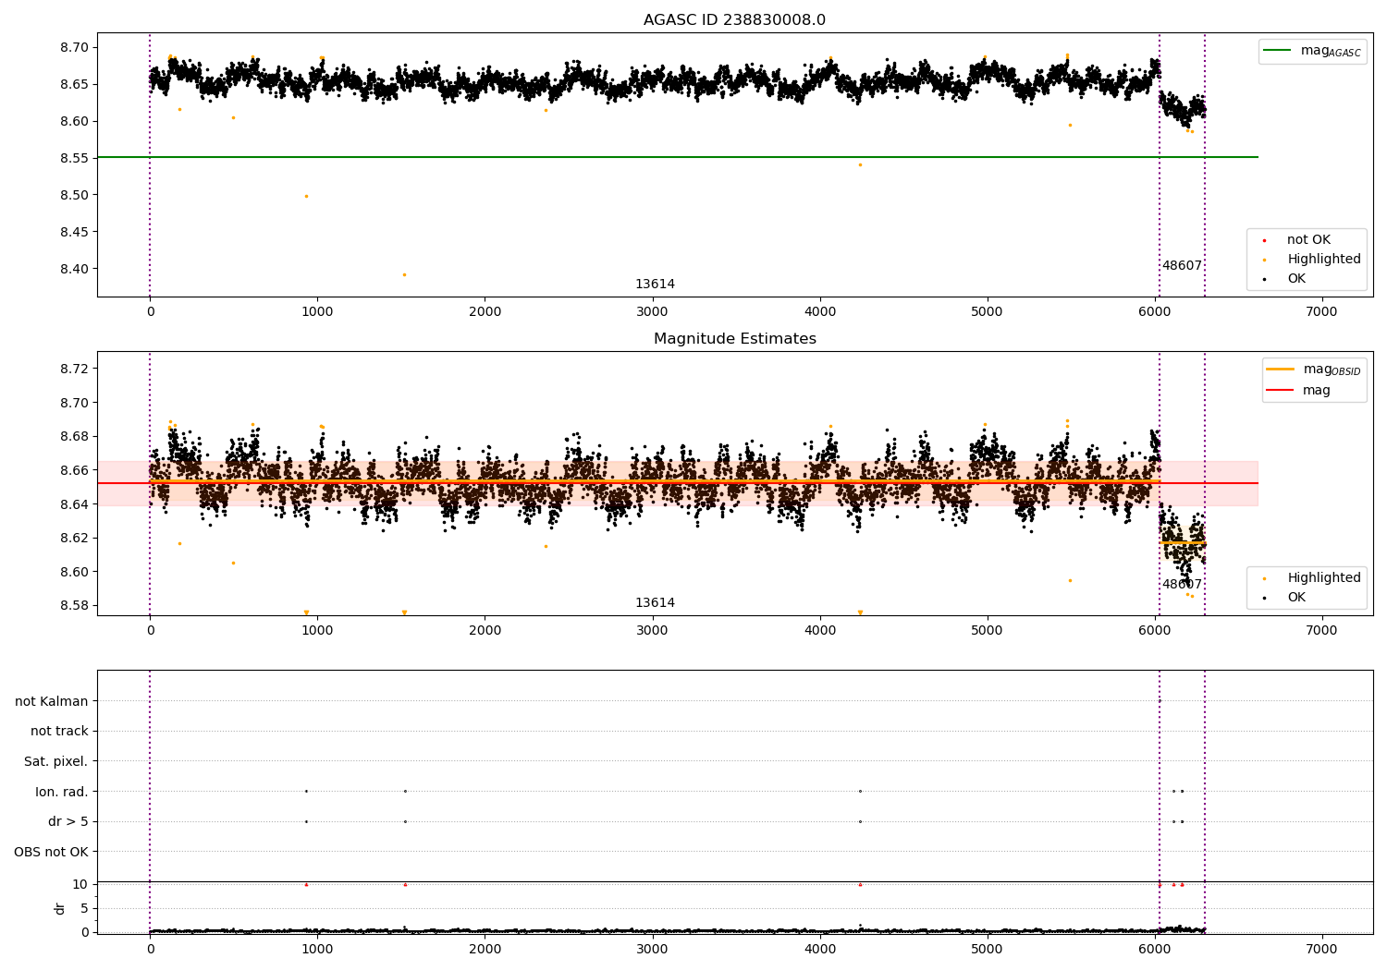This screenshot has height=970, width=1387.
Task: Click the lowest orange outlier point near 8.40
Action: tap(404, 274)
